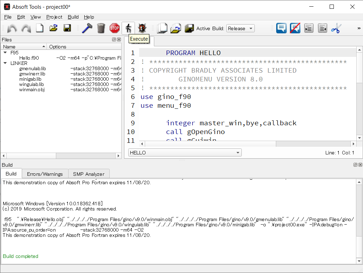Close the Files panel
Image resolution: width=363 pixels, height=273 pixels.
click(119, 40)
